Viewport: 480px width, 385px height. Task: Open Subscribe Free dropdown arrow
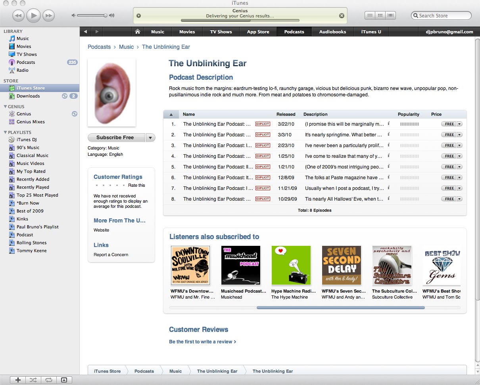151,138
